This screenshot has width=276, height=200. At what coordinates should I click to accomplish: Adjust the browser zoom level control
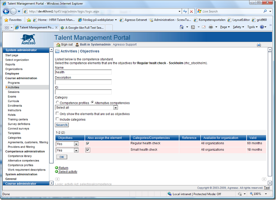click(x=257, y=193)
